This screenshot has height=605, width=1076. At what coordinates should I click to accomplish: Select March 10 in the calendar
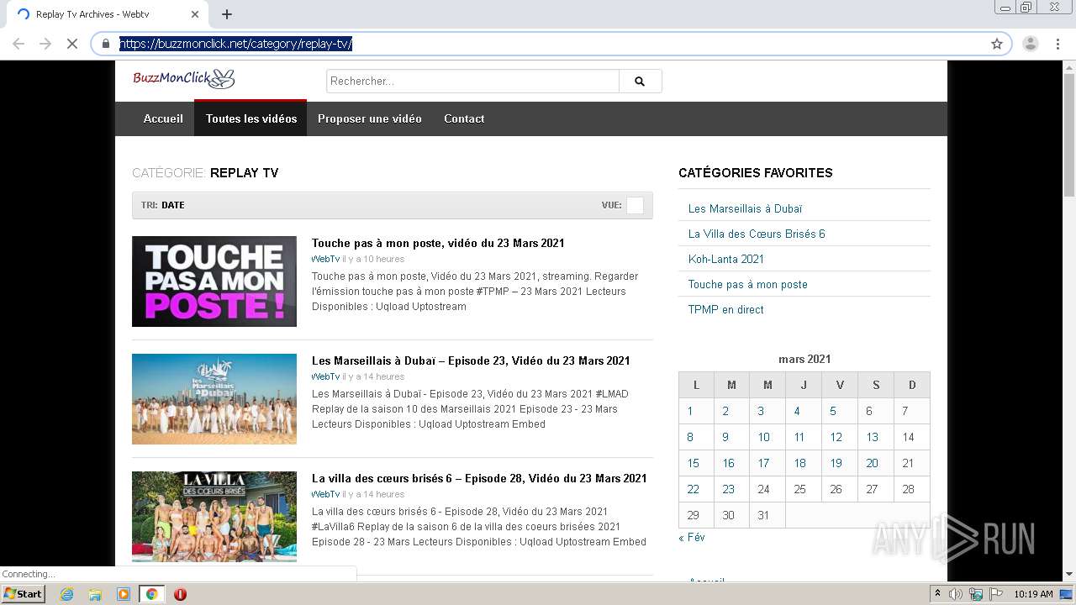coord(763,437)
